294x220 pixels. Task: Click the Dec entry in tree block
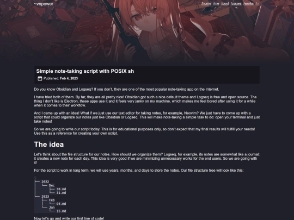click(52, 185)
